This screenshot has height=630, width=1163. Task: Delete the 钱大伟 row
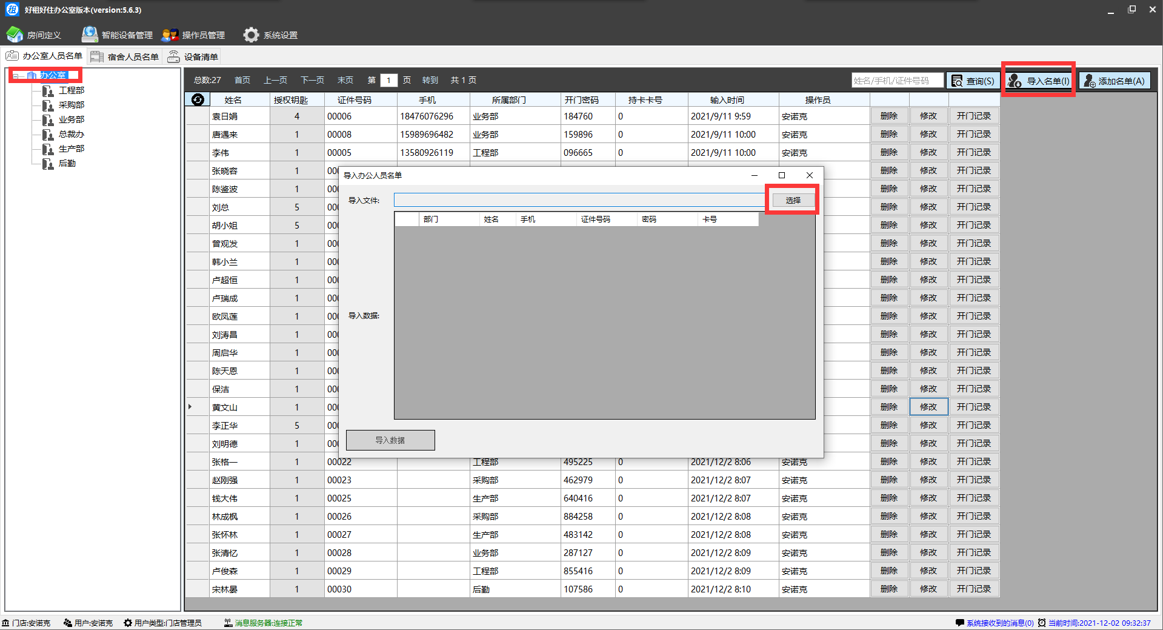pyautogui.click(x=889, y=498)
